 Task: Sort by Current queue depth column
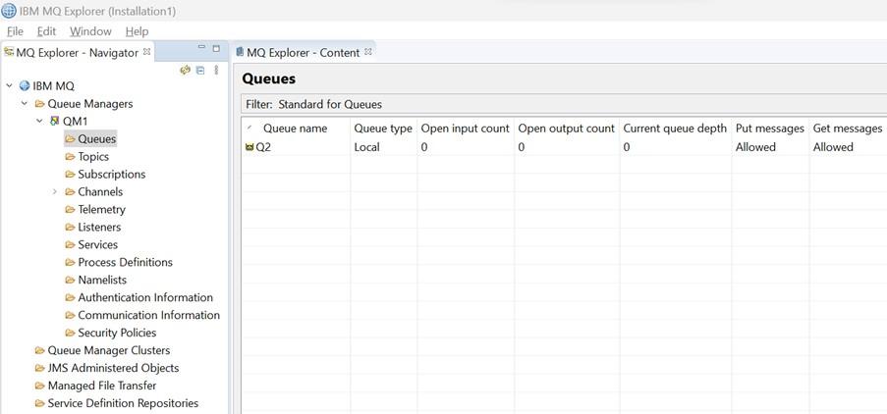click(676, 129)
